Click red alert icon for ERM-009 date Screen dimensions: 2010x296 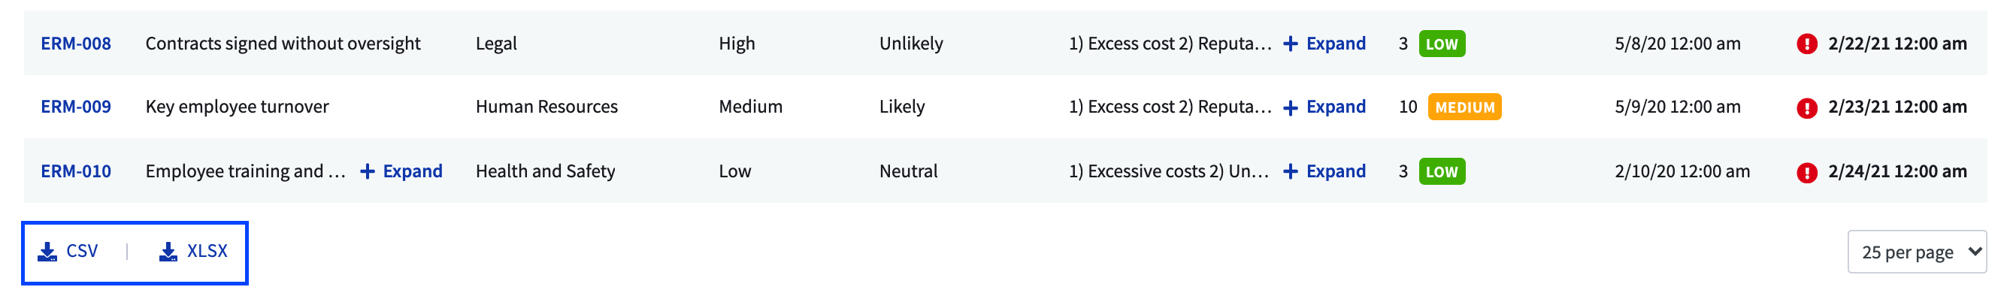(x=1806, y=107)
